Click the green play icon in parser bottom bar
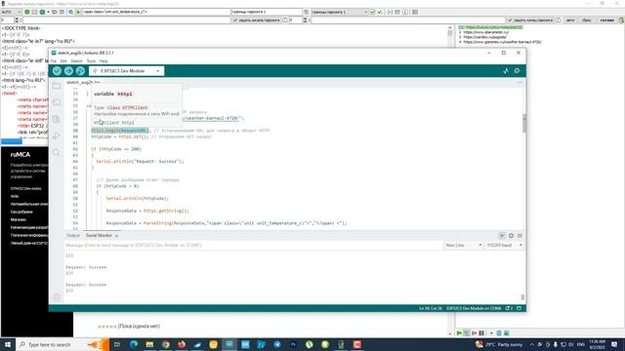625x351 pixels. (459, 333)
